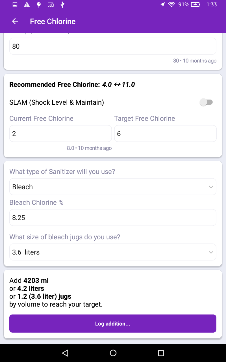Tap the Wi-Fi status icon
The width and height of the screenshot is (226, 362).
[x=171, y=5]
